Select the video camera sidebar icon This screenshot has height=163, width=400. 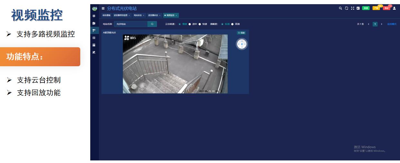[94, 31]
